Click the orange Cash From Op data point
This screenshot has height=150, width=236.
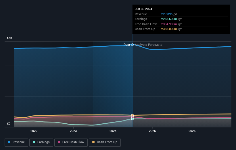(133, 115)
